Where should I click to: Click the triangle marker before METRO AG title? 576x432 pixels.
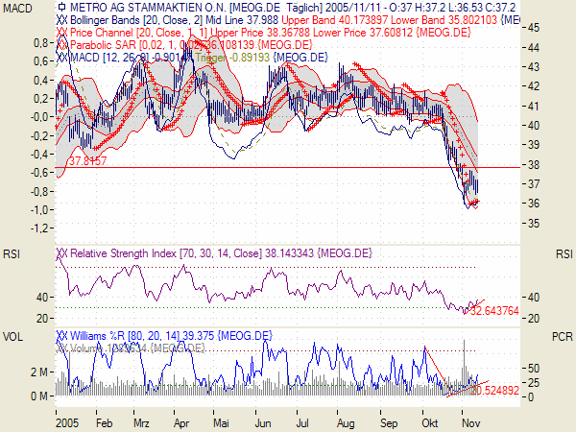[62, 7]
